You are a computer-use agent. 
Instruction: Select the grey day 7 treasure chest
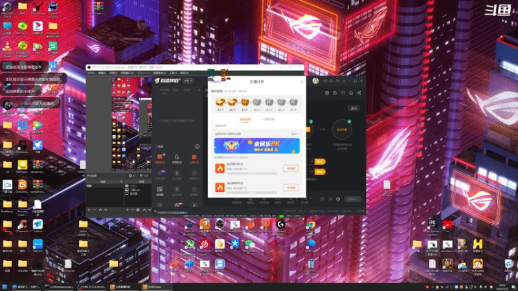tap(294, 103)
